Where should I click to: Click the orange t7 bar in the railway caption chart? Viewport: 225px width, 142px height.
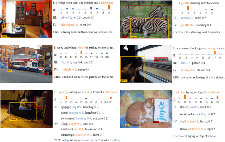(215, 53)
